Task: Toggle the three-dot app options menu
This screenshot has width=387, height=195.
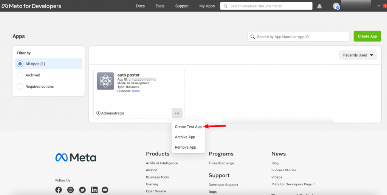Action: coord(177,113)
